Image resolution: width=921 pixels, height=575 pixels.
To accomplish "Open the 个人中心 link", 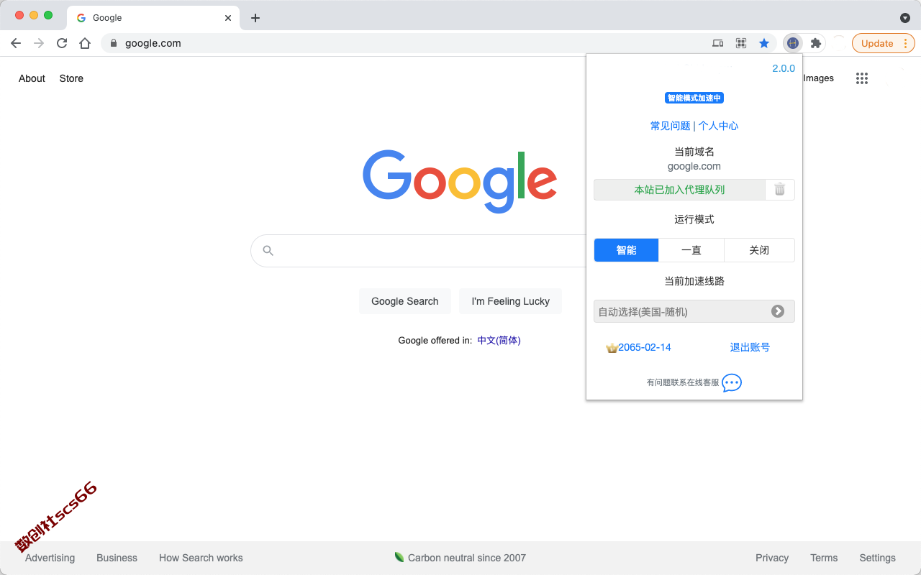I will (718, 126).
